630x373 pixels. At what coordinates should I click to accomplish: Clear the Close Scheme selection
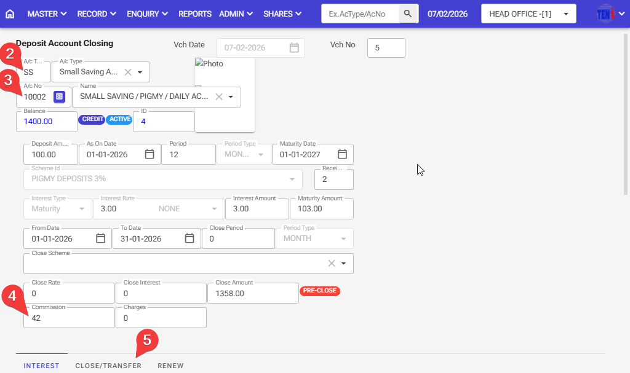331,264
